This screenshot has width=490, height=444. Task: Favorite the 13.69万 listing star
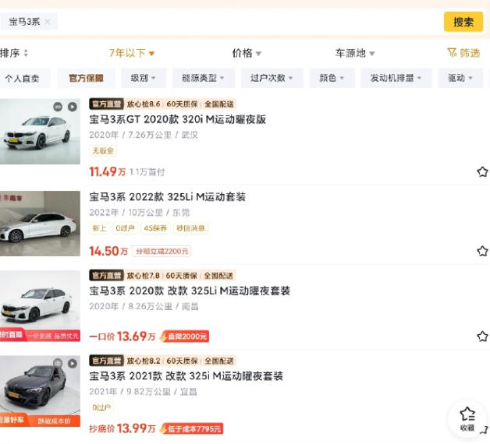pos(482,336)
